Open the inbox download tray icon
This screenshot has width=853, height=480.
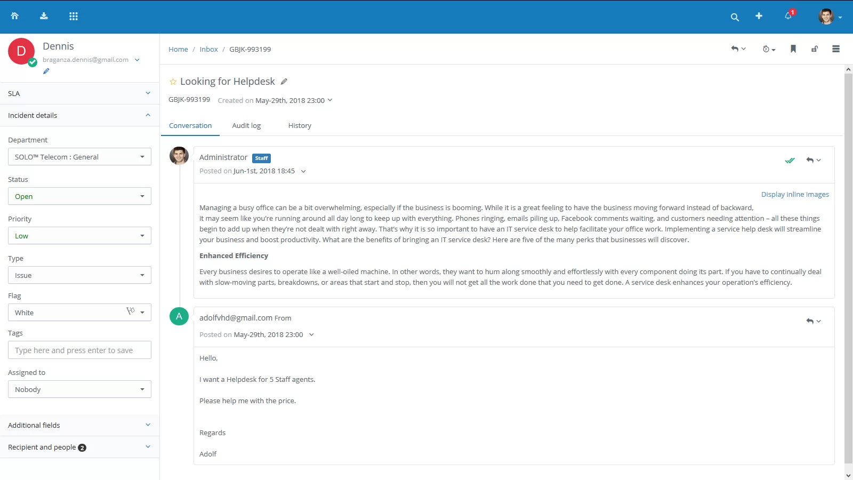point(44,16)
